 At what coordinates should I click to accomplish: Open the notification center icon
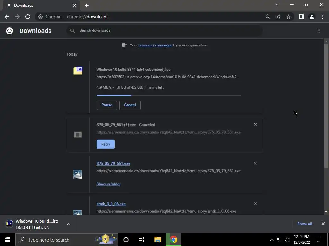point(318,240)
